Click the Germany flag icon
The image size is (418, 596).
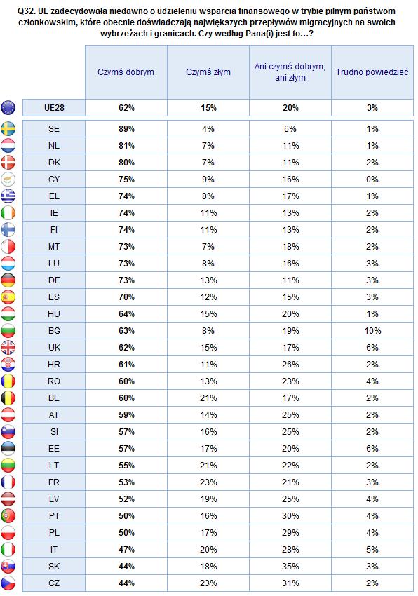[x=8, y=280]
